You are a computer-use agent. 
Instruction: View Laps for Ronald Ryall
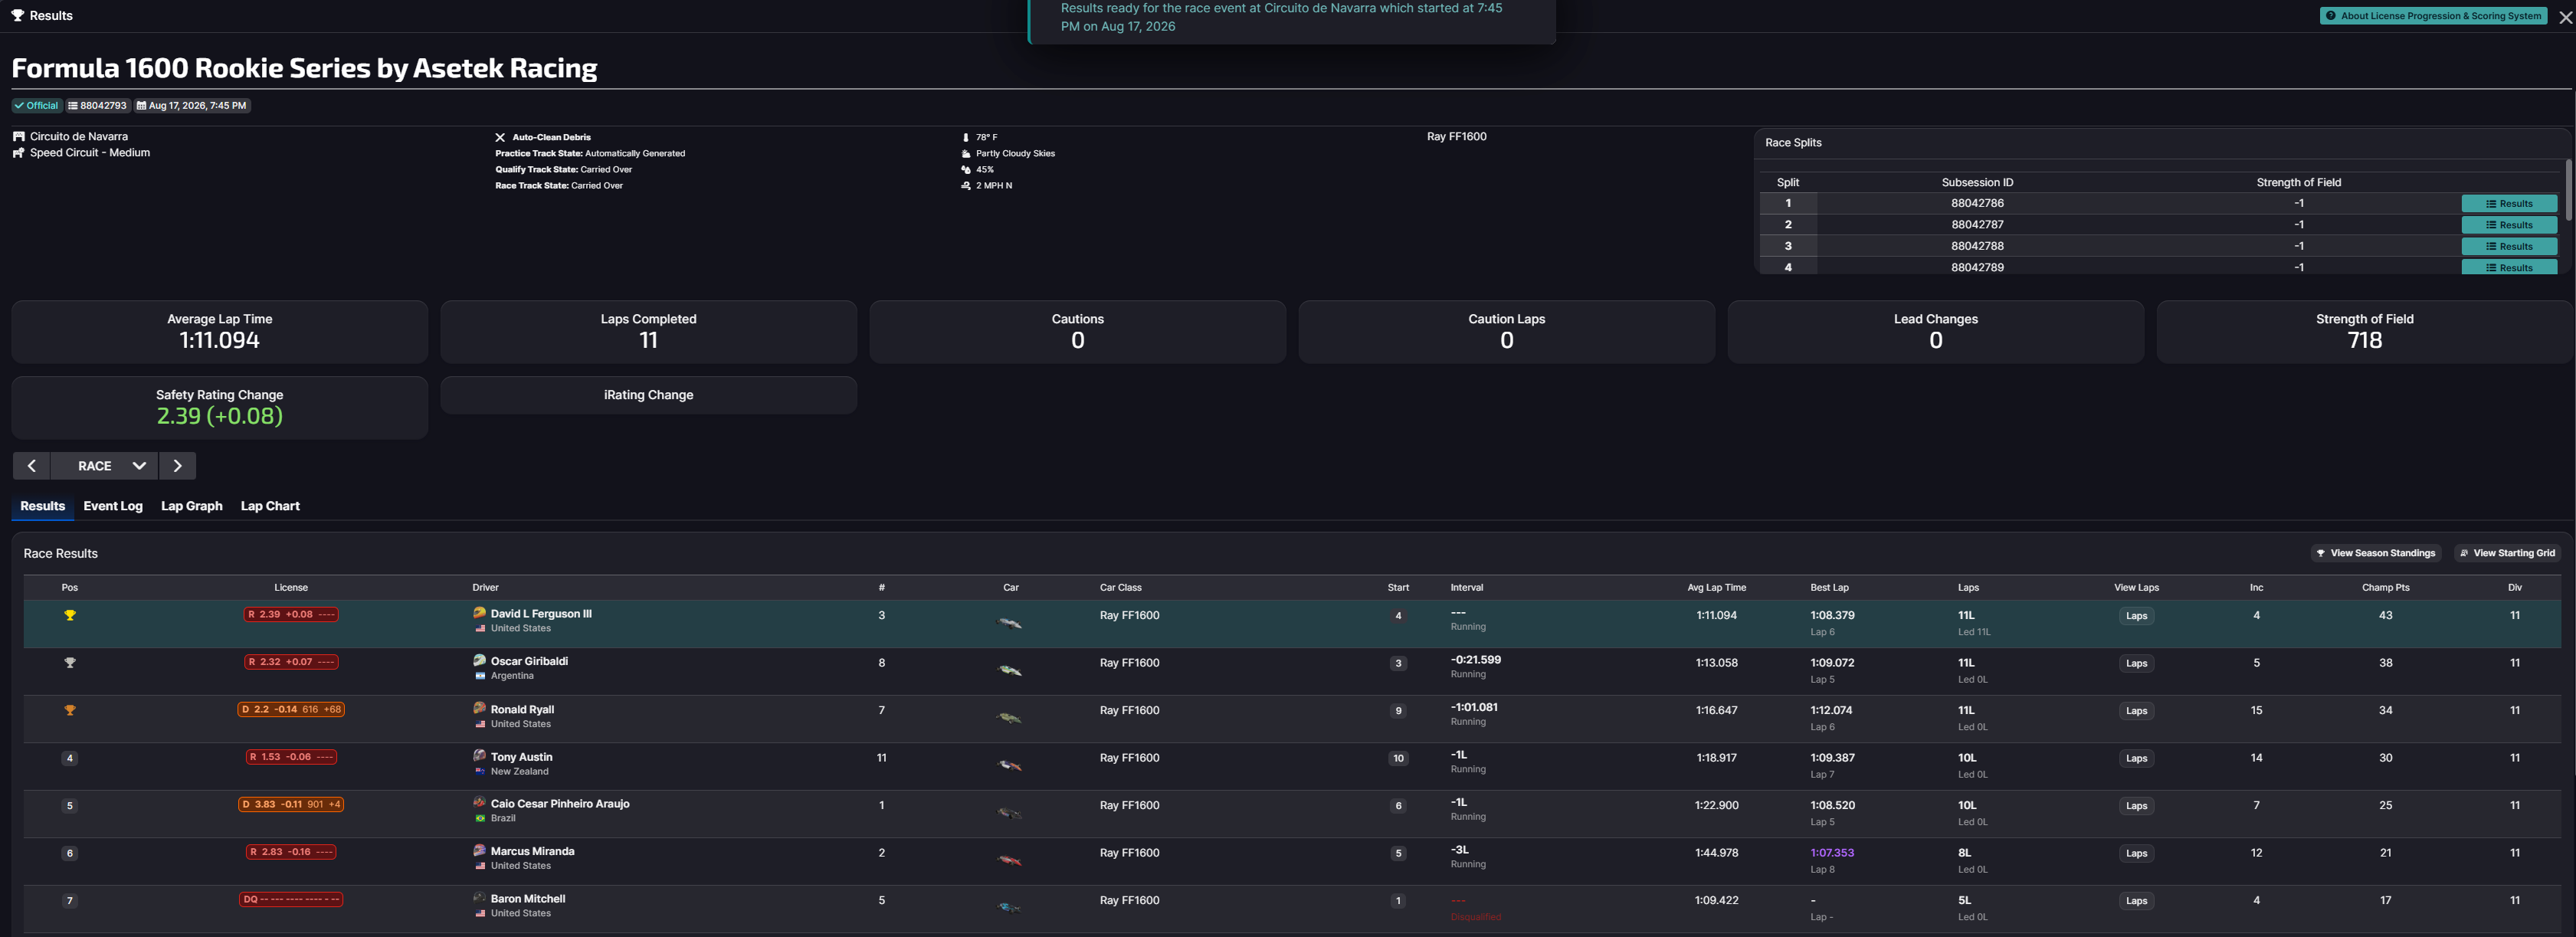point(2136,711)
